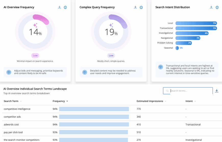This screenshot has height=142, width=222.
Task: Download the Complex Query Frequency chart
Action: pos(135,7)
